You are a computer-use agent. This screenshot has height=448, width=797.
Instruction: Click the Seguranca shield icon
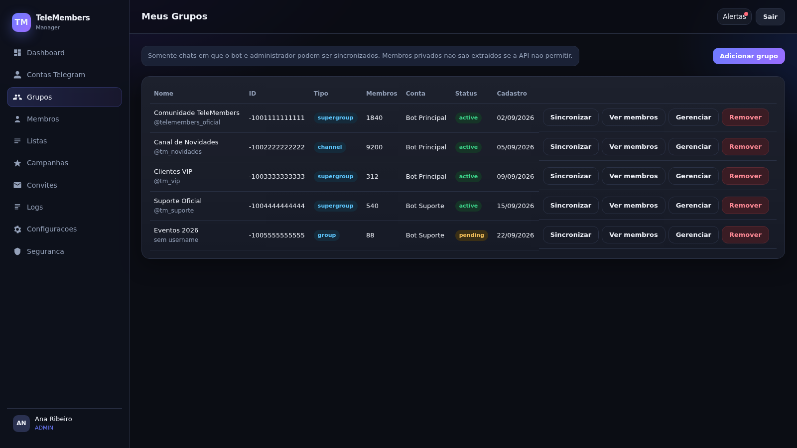pyautogui.click(x=17, y=251)
